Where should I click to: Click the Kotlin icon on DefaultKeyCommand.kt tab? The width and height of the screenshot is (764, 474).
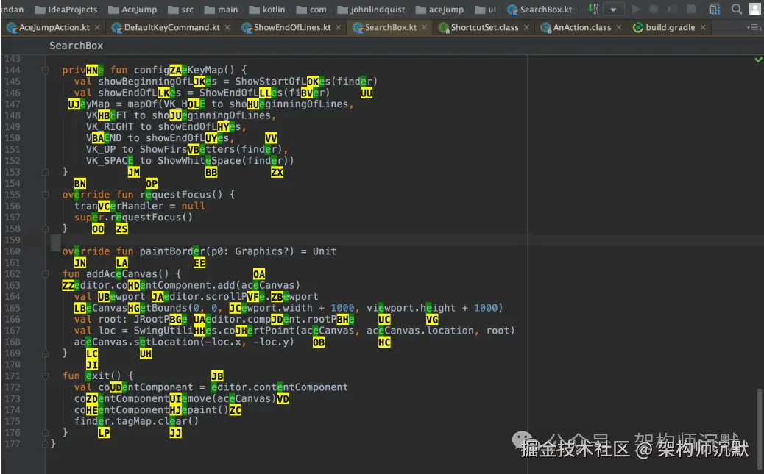pyautogui.click(x=117, y=28)
